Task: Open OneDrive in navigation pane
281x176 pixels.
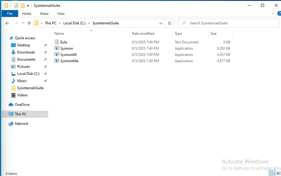Action: click(x=22, y=105)
